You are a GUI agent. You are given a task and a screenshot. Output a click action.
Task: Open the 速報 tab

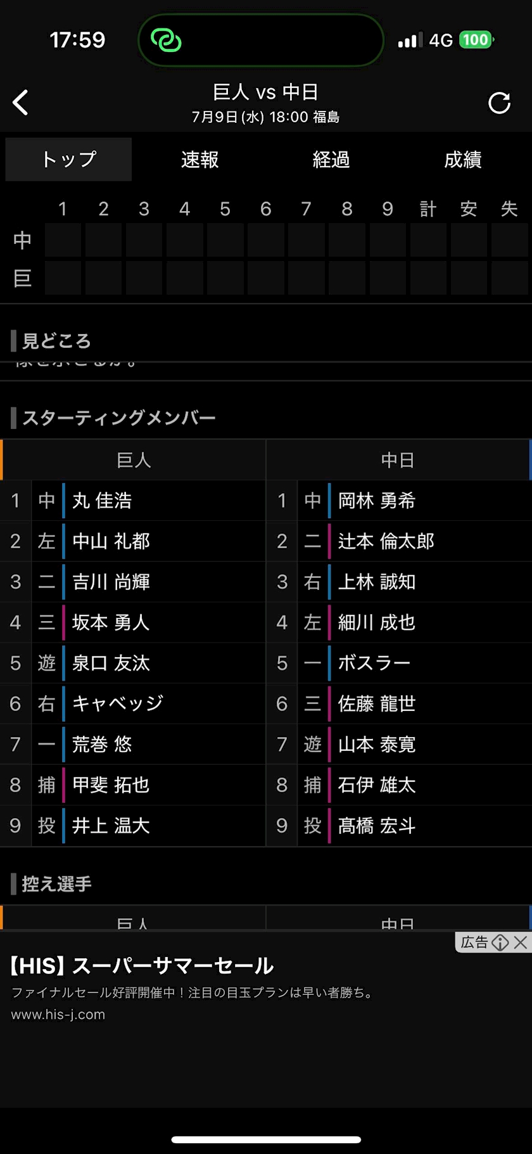[x=199, y=160]
